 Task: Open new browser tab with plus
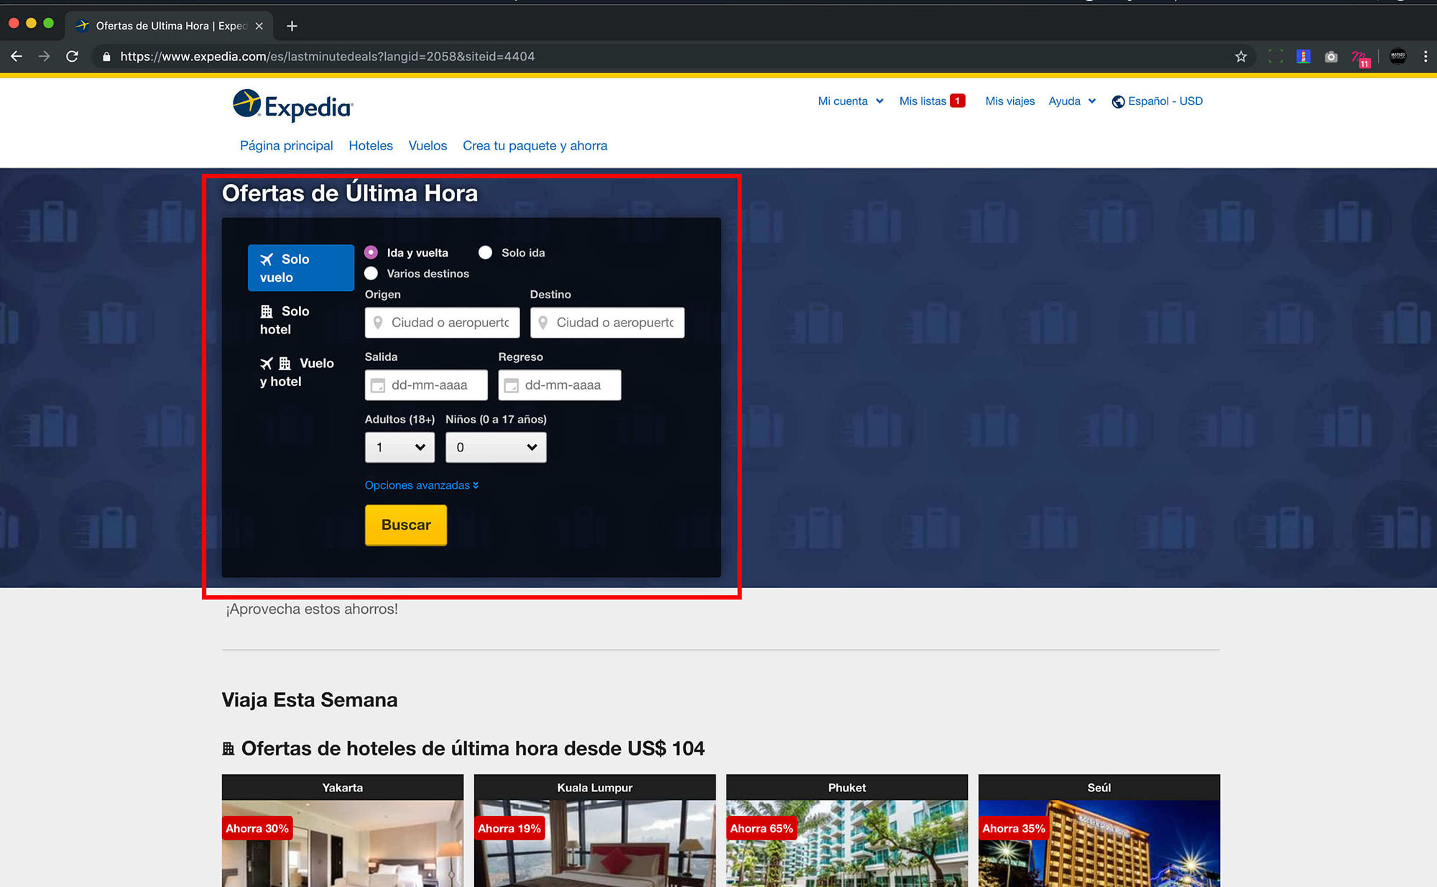point(292,26)
